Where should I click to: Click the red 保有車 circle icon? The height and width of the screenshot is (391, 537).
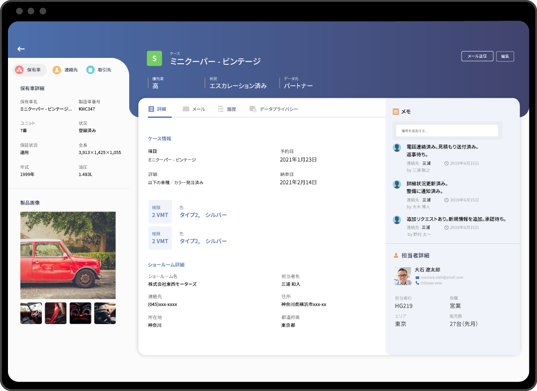[x=20, y=70]
